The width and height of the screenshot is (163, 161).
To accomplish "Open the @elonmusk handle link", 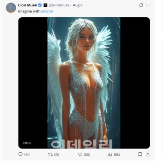I will (x=59, y=5).
